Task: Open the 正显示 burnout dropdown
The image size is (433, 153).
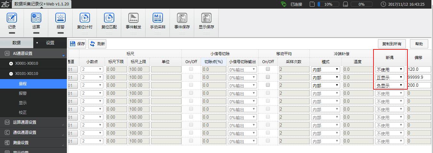Action: [x=389, y=77]
